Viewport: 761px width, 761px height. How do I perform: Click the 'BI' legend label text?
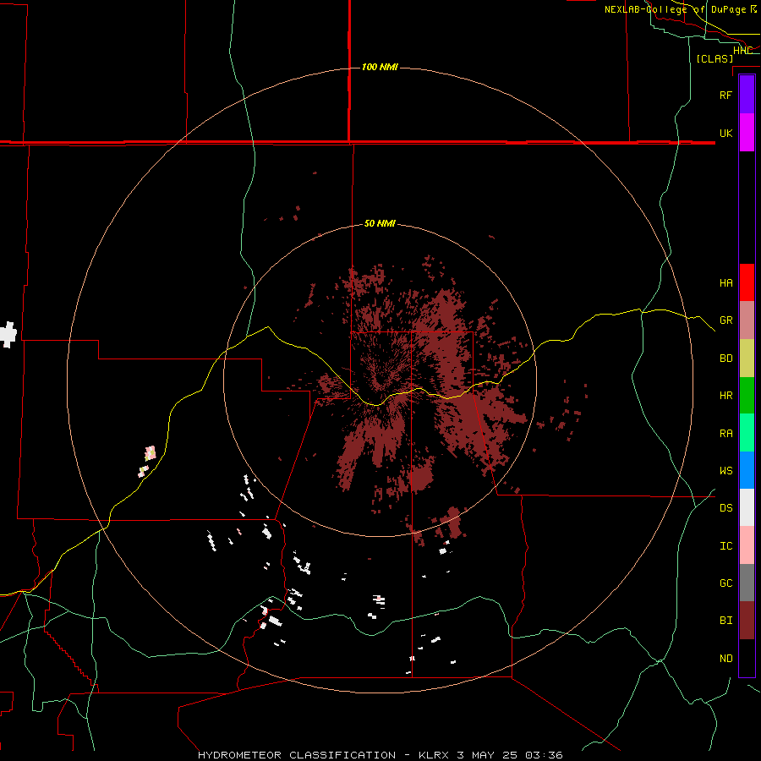725,621
